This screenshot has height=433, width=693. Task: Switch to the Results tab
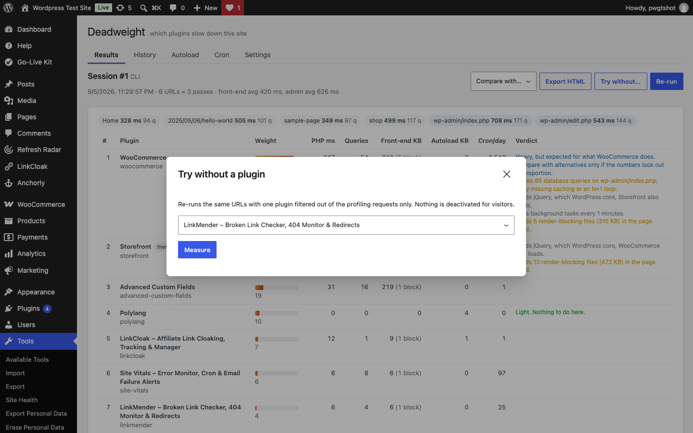106,55
